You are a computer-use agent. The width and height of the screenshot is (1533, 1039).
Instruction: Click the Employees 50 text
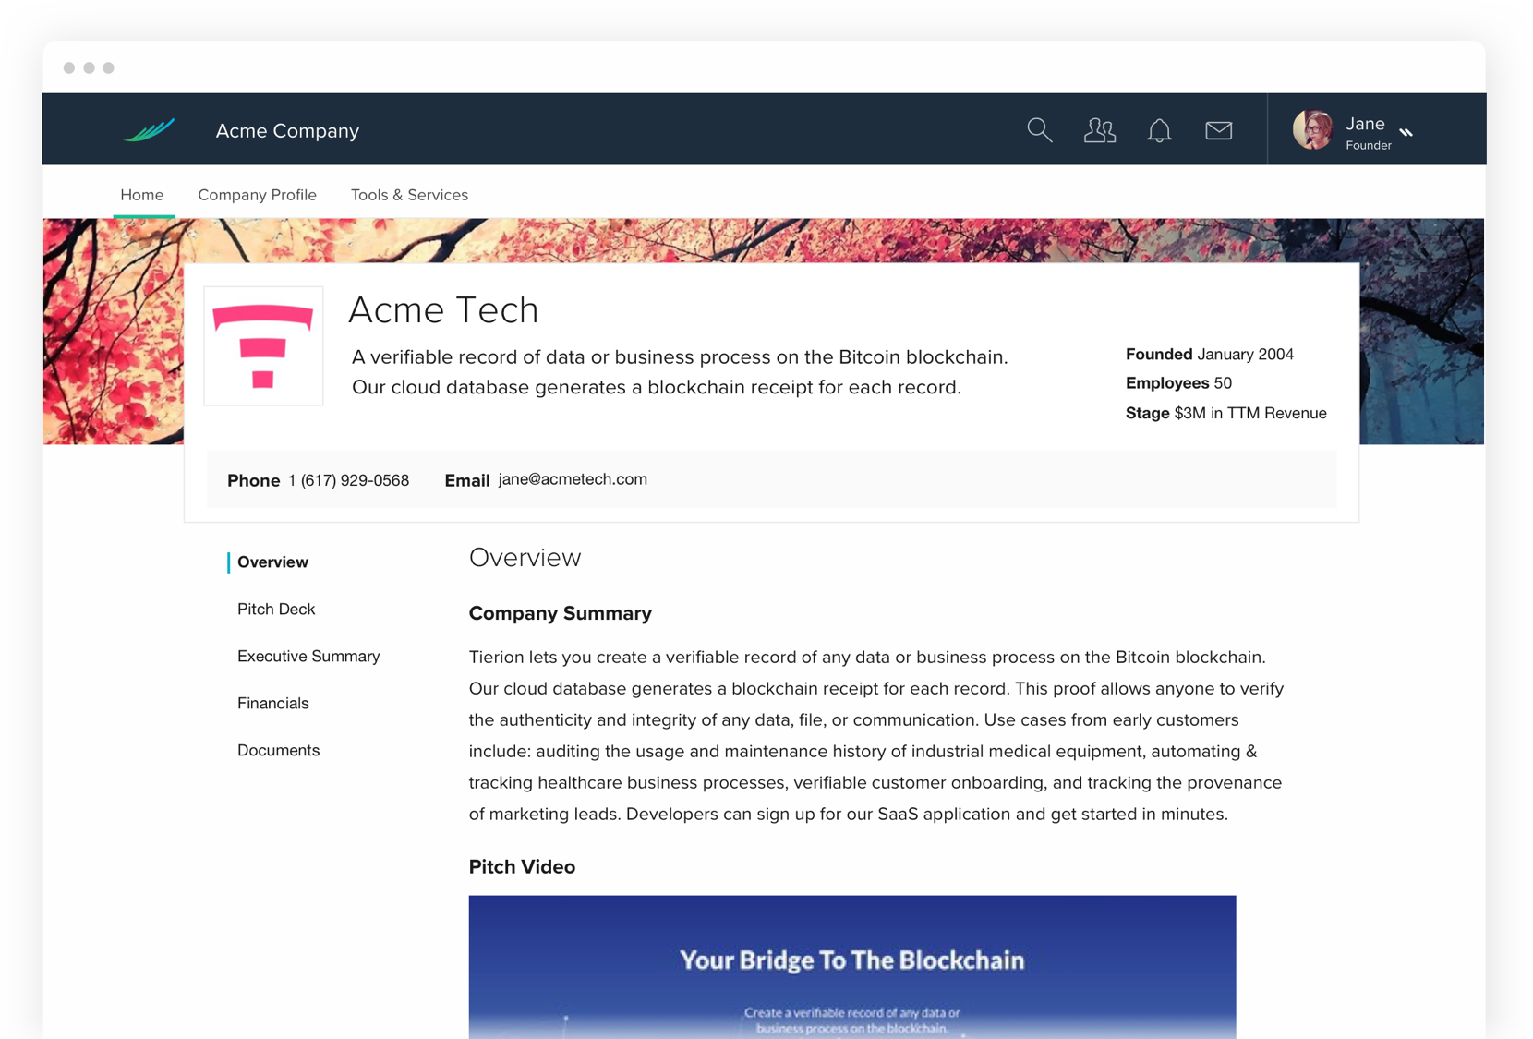(x=1178, y=382)
